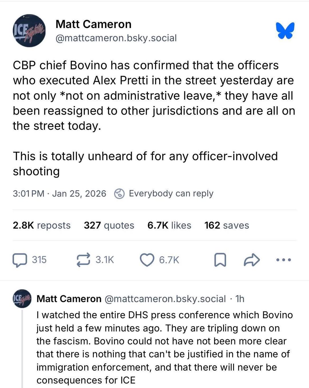The width and height of the screenshot is (309, 388).
Task: Open the small avatar on reply post
Action: [x=22, y=298]
